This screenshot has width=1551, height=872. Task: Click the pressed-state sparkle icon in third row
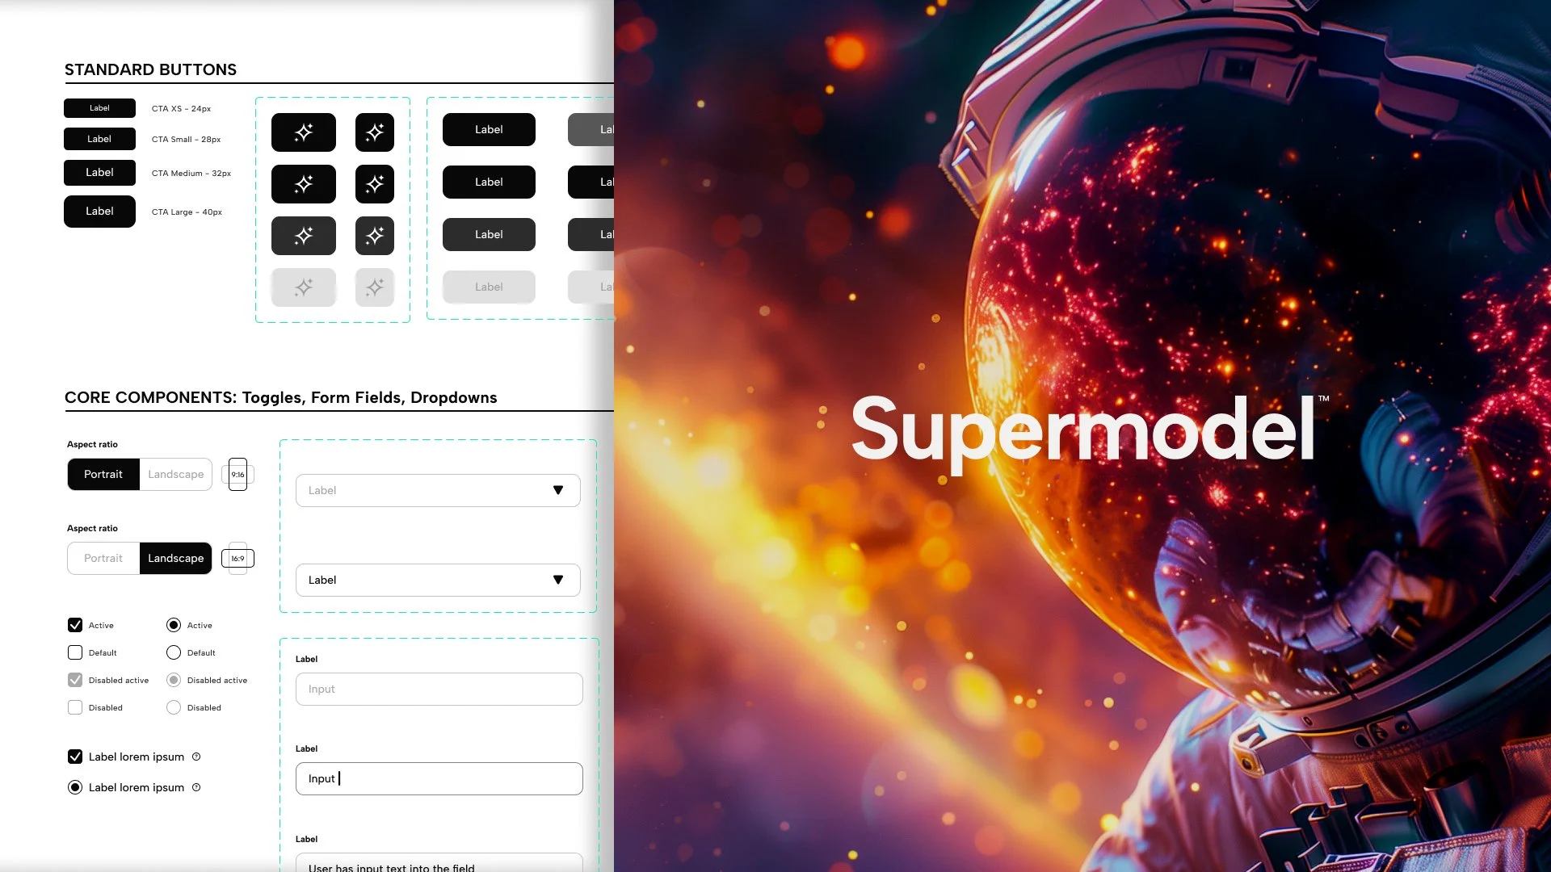303,235
